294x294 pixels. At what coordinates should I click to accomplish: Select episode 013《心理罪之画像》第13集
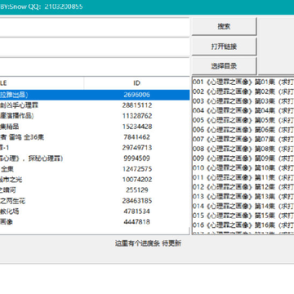[243, 197]
